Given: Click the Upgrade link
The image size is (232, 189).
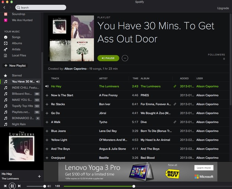Looking at the screenshot, I should [x=223, y=8].
